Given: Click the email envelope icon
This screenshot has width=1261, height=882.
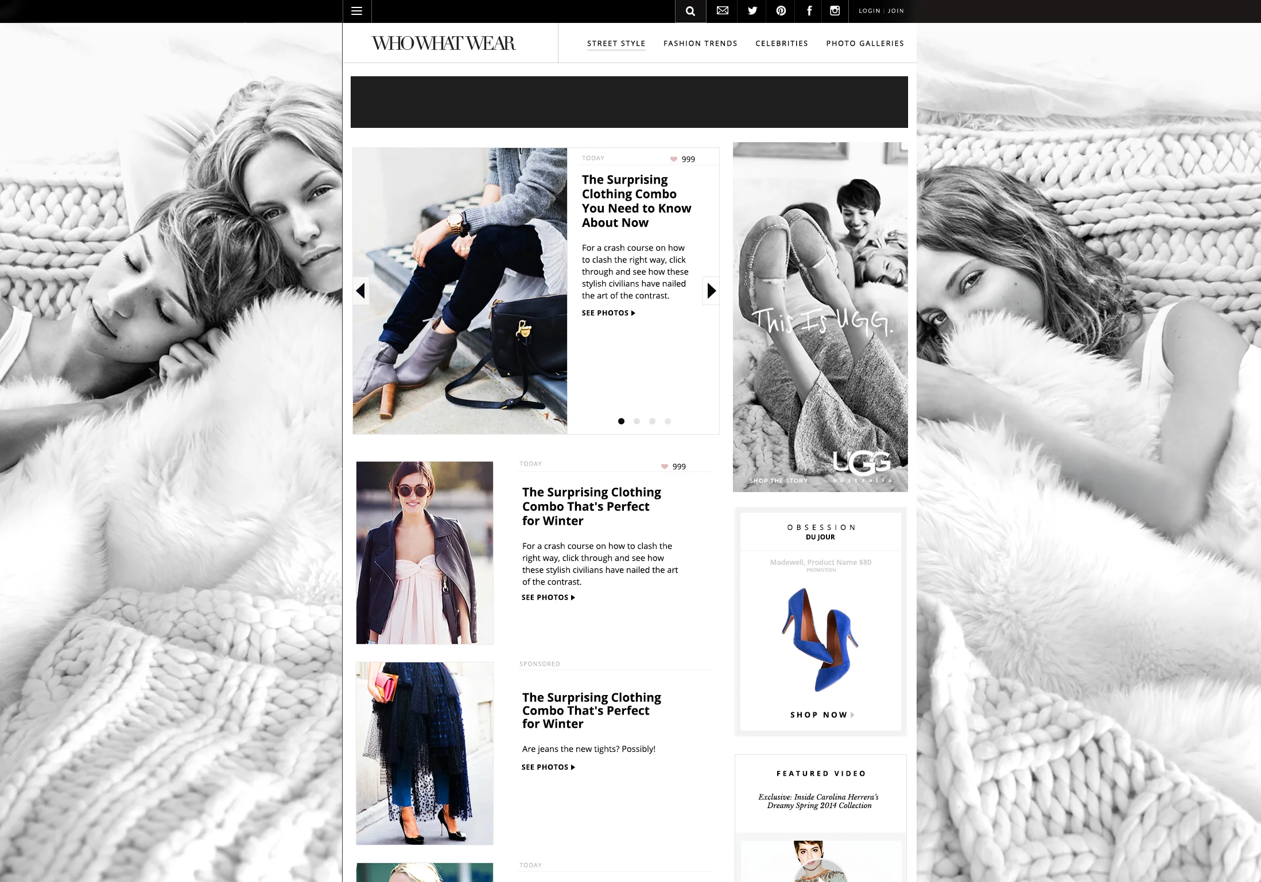Looking at the screenshot, I should (723, 11).
